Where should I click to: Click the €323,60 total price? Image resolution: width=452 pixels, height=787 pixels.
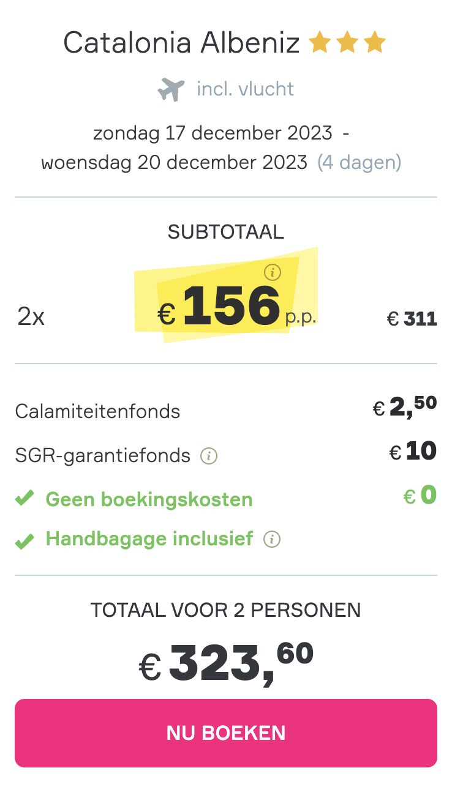[x=226, y=662]
